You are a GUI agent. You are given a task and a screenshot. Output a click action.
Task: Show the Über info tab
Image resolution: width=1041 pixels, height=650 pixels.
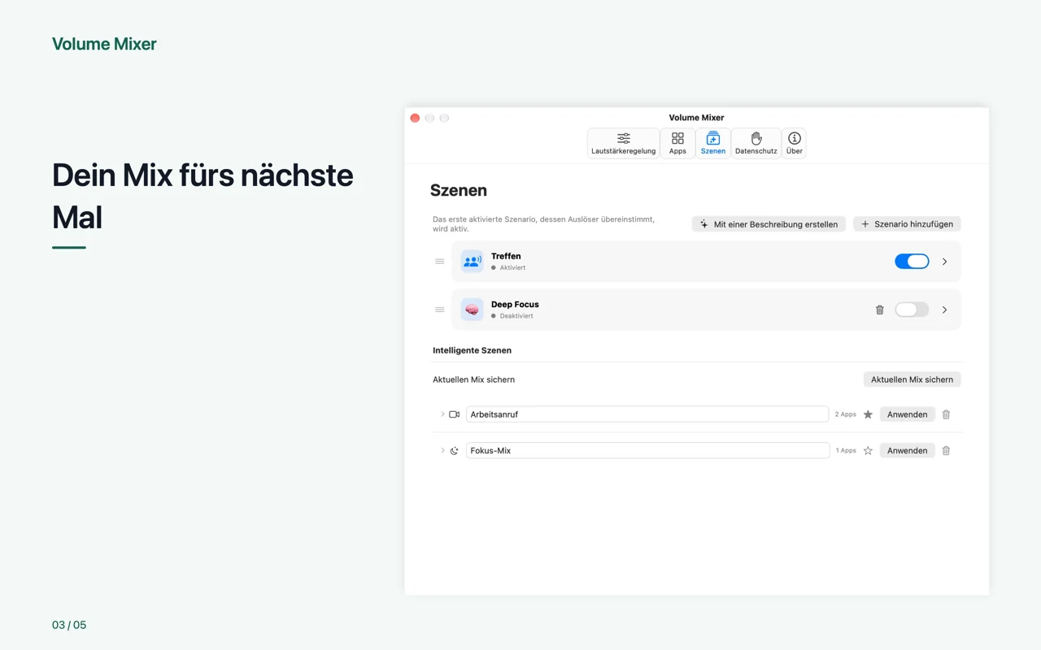click(x=794, y=143)
